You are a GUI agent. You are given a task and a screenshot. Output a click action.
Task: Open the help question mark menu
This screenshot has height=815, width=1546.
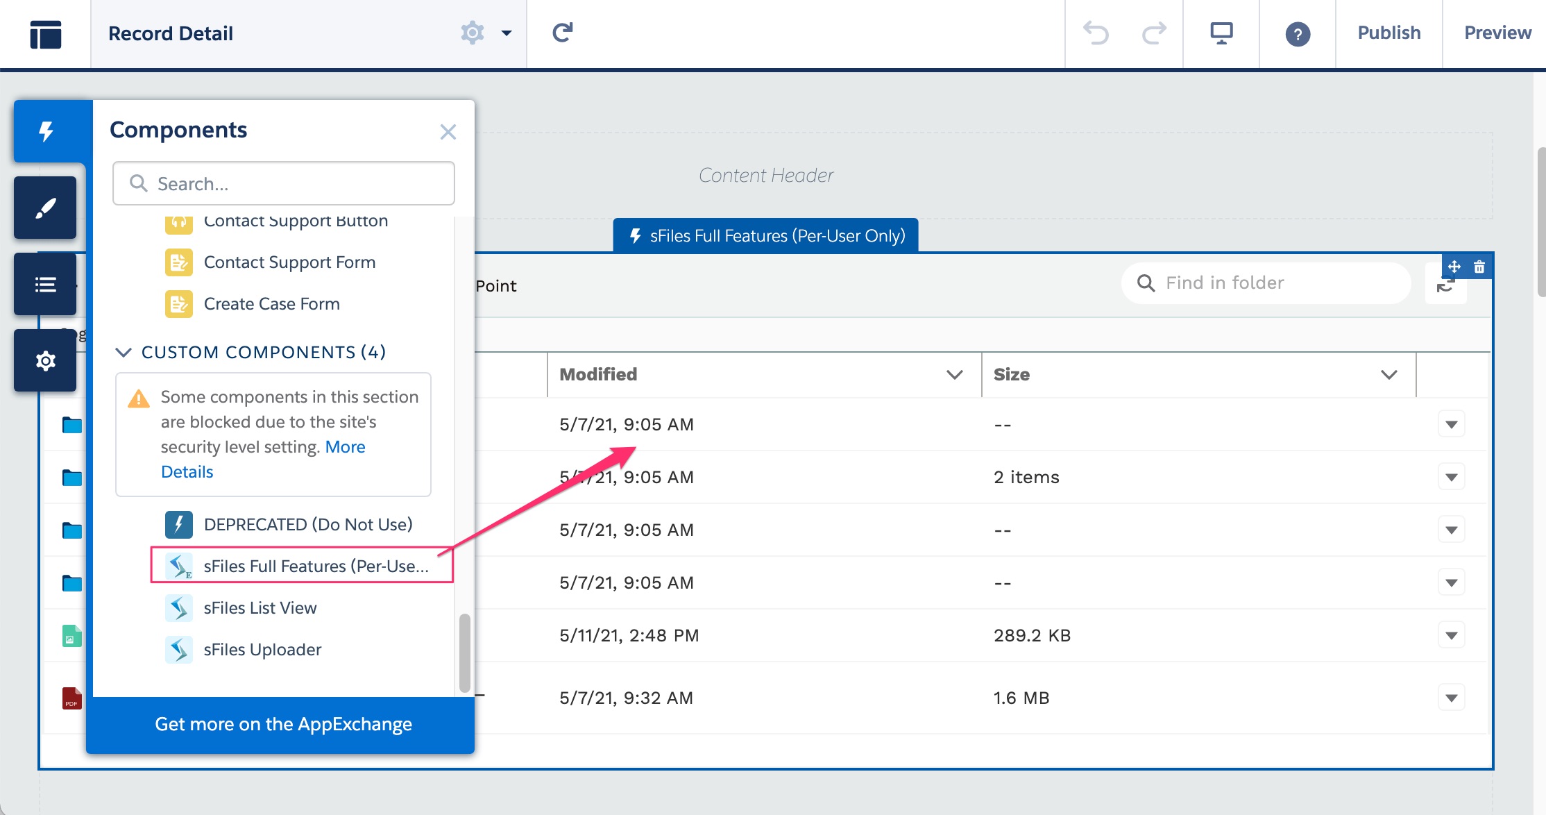1298,34
